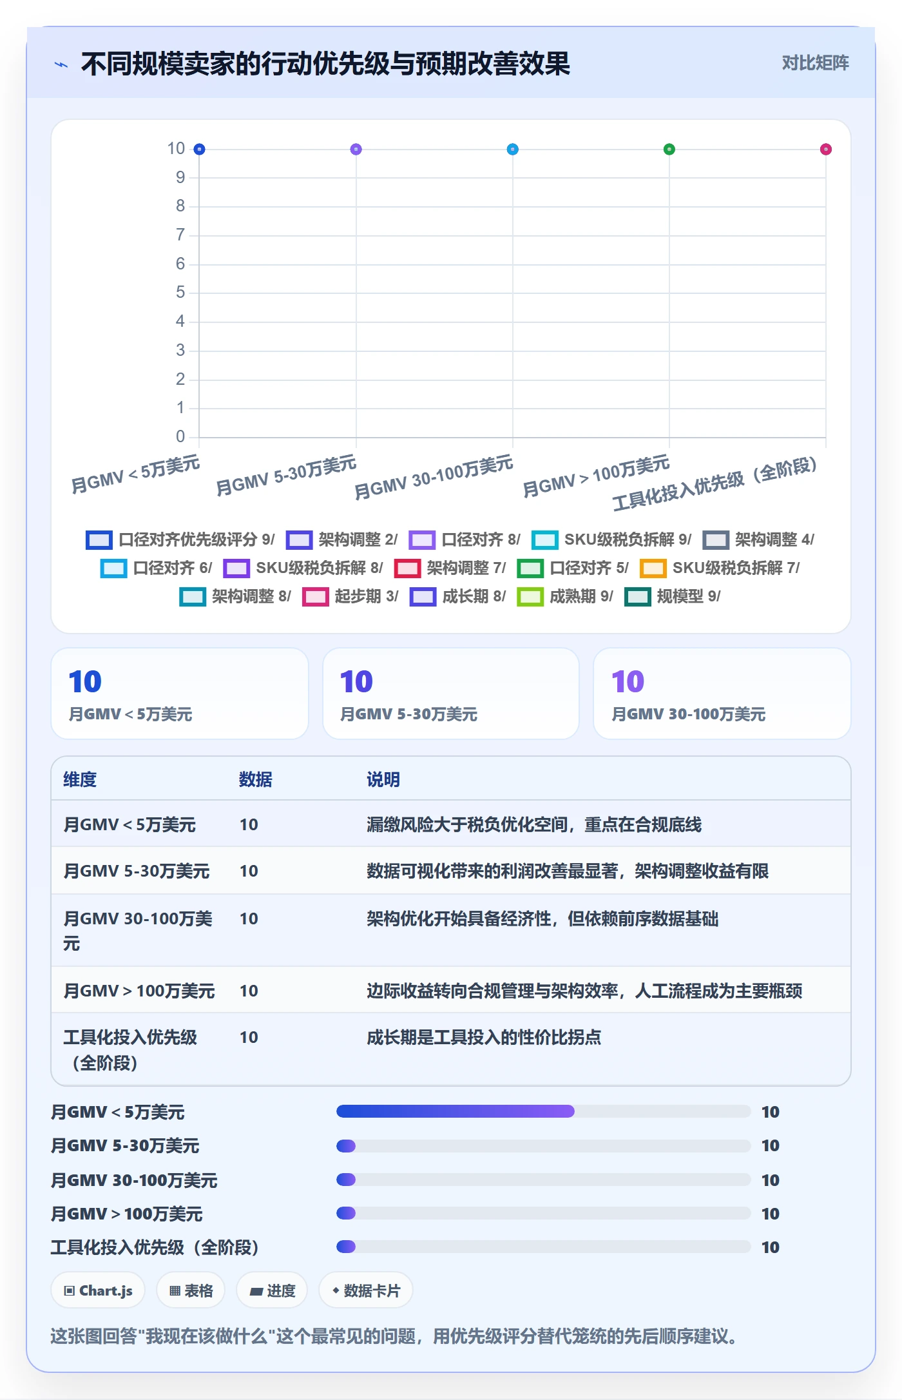Toggle the 架构调整 4/ legend item
The image size is (902, 1400).
point(758,540)
